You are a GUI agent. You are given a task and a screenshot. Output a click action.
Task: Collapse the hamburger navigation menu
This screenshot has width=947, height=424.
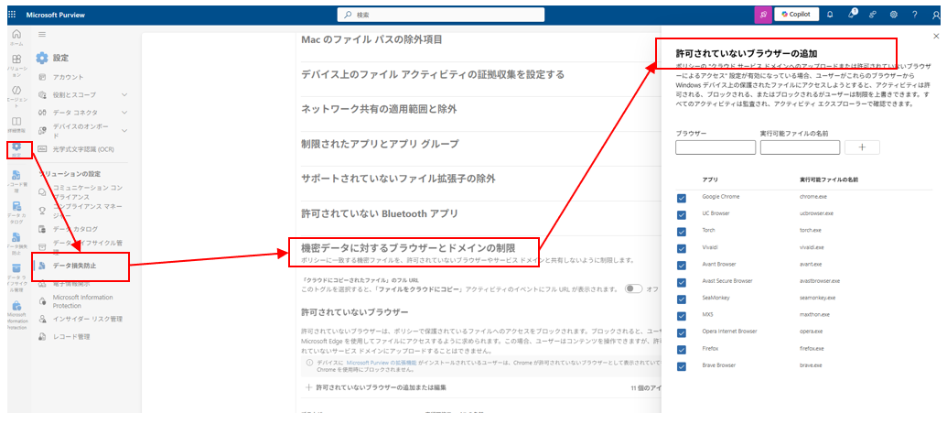point(42,35)
